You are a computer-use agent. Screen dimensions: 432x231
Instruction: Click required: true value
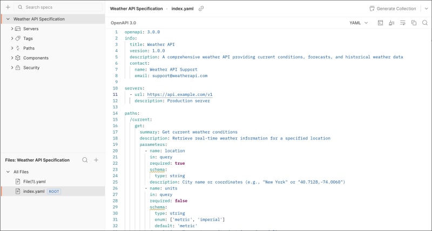[x=180, y=163]
